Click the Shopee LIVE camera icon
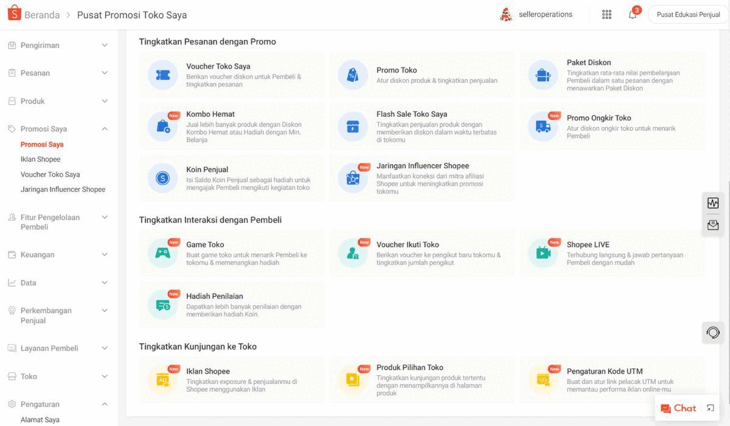 pyautogui.click(x=543, y=253)
